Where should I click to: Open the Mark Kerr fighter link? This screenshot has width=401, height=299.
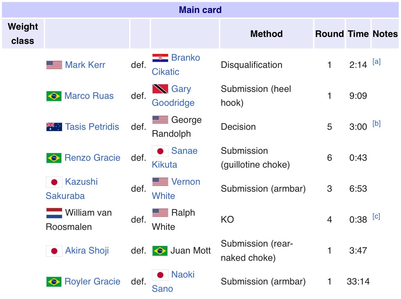pyautogui.click(x=85, y=65)
